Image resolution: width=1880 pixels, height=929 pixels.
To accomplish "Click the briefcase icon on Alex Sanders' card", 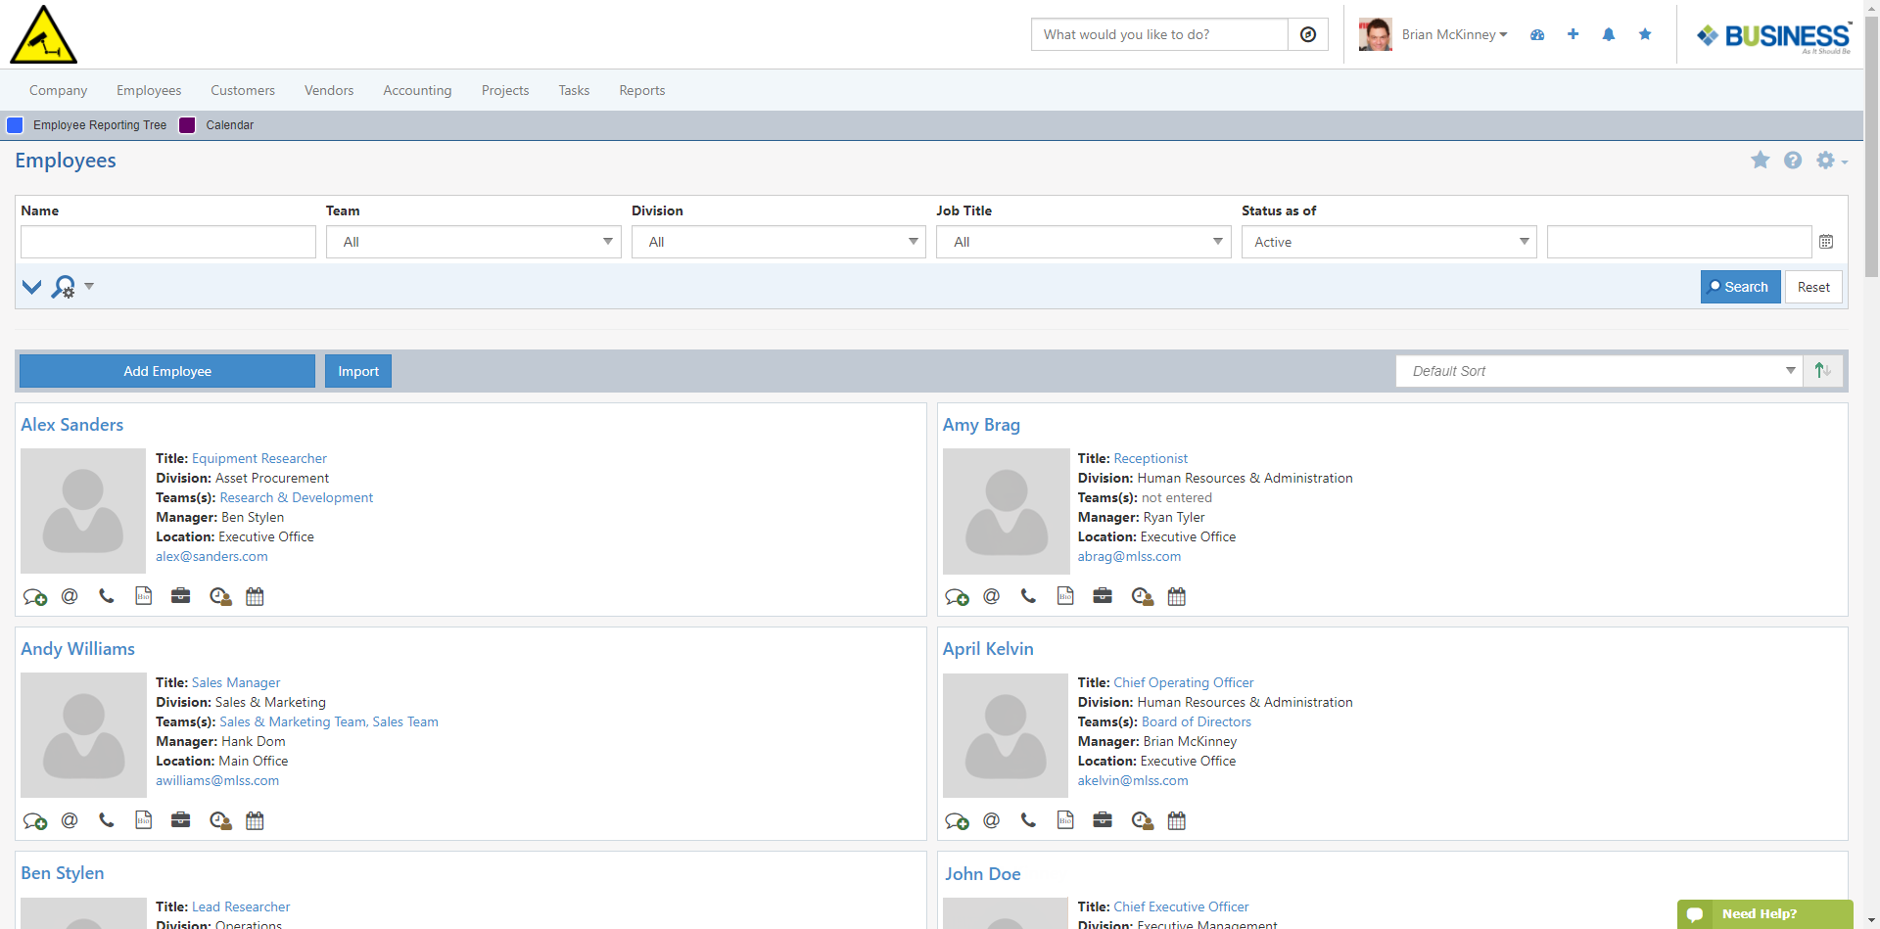I will (181, 596).
